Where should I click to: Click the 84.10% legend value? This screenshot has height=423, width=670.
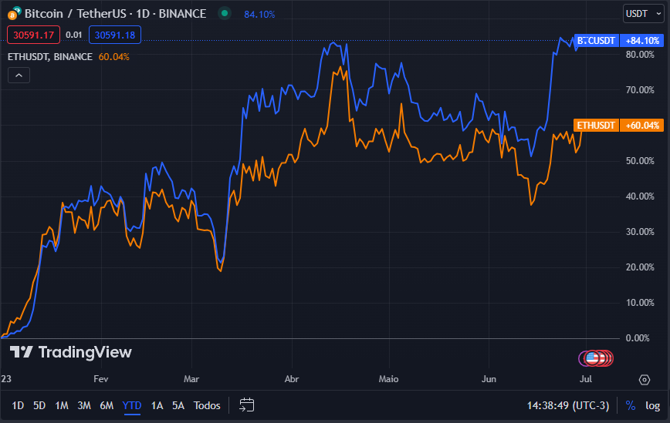(259, 15)
